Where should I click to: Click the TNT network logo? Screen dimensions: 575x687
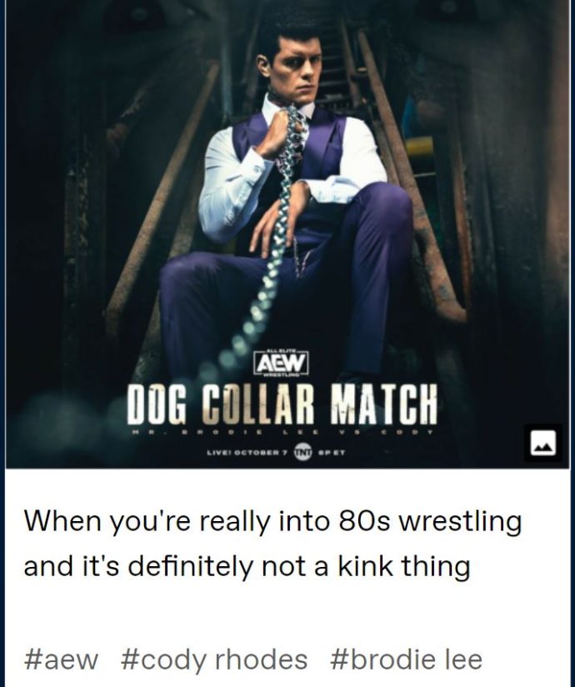pyautogui.click(x=302, y=450)
